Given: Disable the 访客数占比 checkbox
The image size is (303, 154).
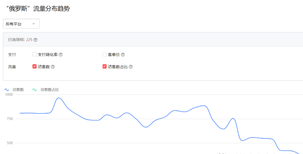Looking at the screenshot, I should click(x=105, y=67).
